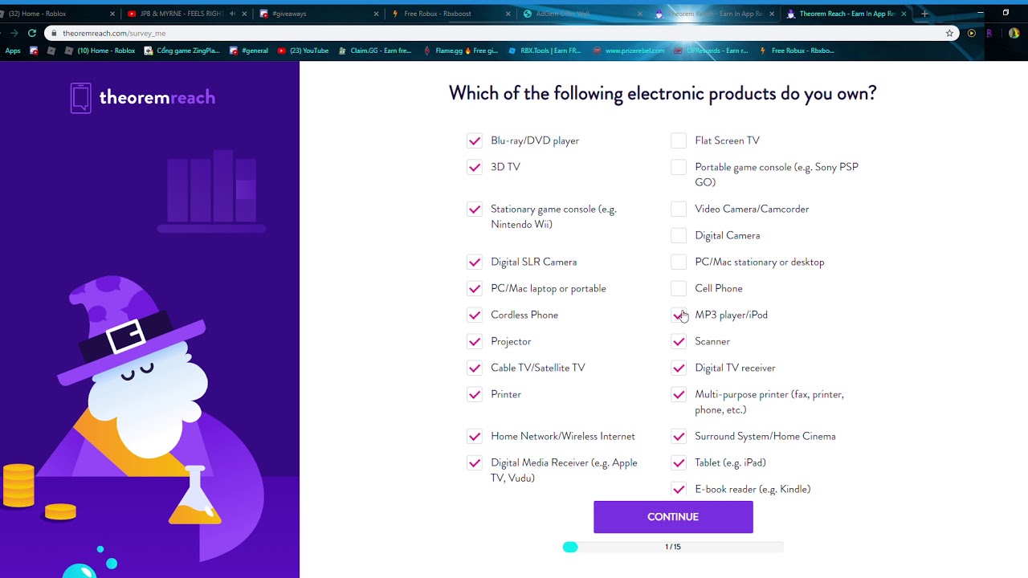
Task: Uncheck the Projector checkbox
Action: [475, 342]
